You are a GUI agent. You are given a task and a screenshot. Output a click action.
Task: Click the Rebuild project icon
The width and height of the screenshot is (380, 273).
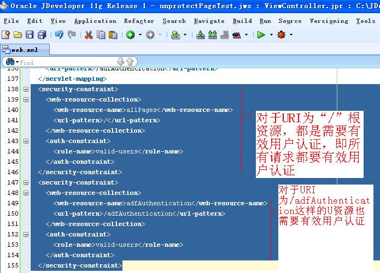[213, 35]
